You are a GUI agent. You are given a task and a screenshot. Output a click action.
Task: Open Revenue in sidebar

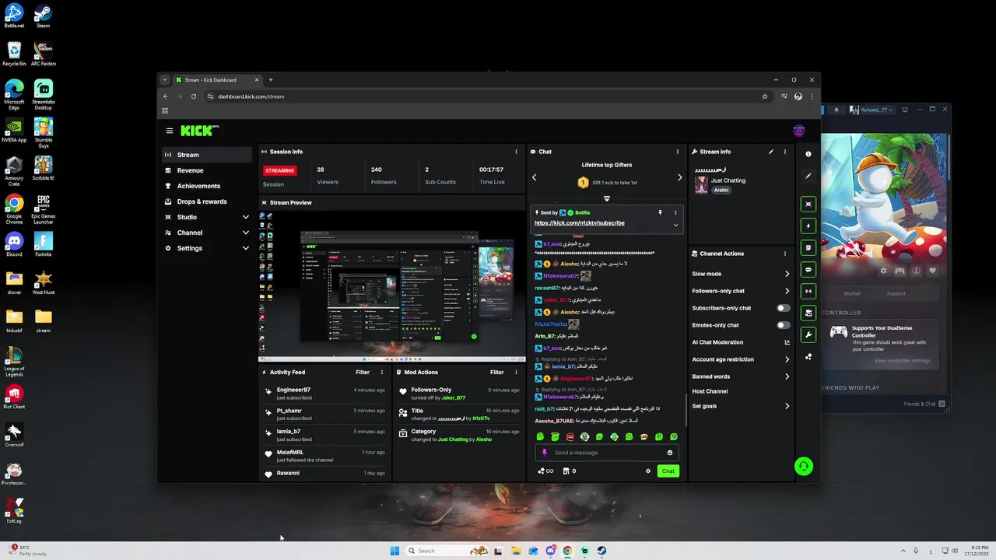tap(207, 170)
